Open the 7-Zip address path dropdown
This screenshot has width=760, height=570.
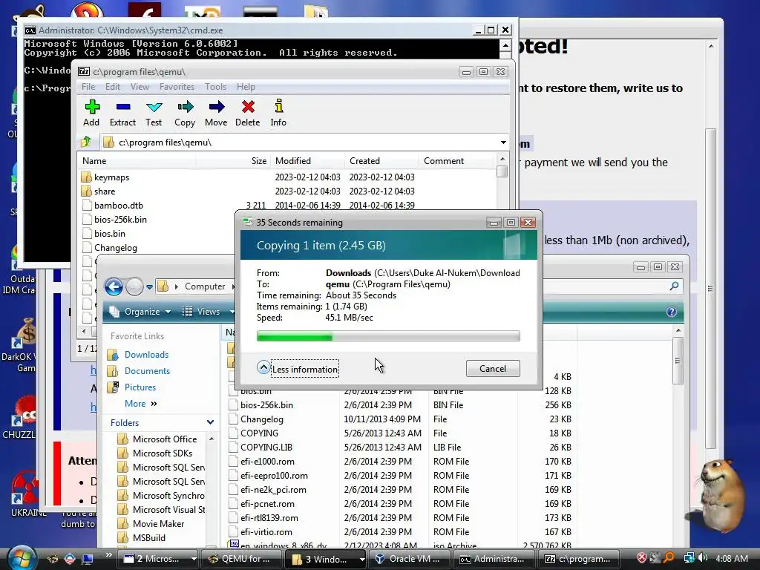pos(503,142)
